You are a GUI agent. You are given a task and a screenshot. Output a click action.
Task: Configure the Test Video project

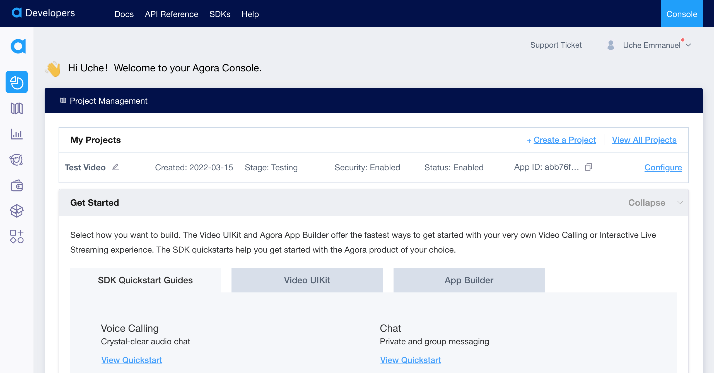[x=663, y=168]
